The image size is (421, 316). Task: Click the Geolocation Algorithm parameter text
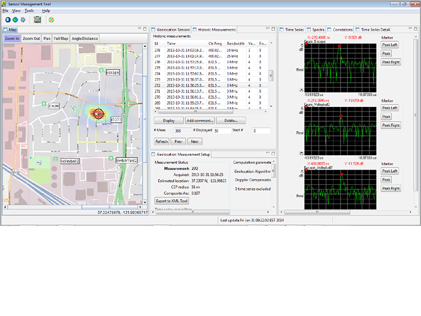point(253,172)
